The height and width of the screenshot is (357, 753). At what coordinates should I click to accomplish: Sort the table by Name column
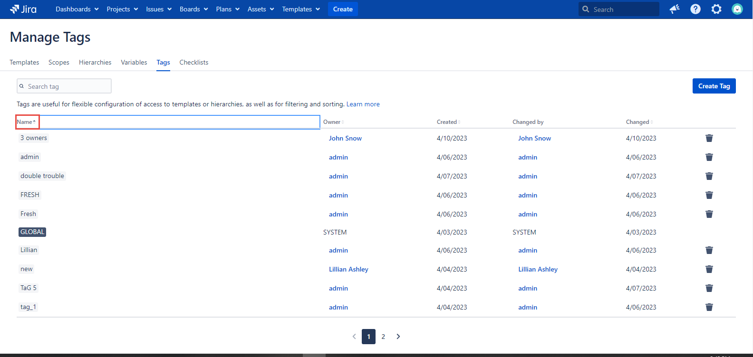pos(27,122)
